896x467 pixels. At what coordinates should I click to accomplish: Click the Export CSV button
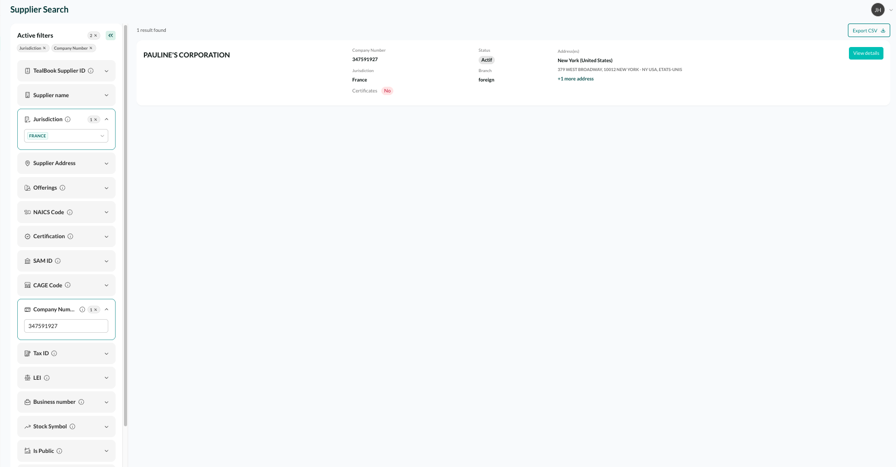[x=868, y=30]
